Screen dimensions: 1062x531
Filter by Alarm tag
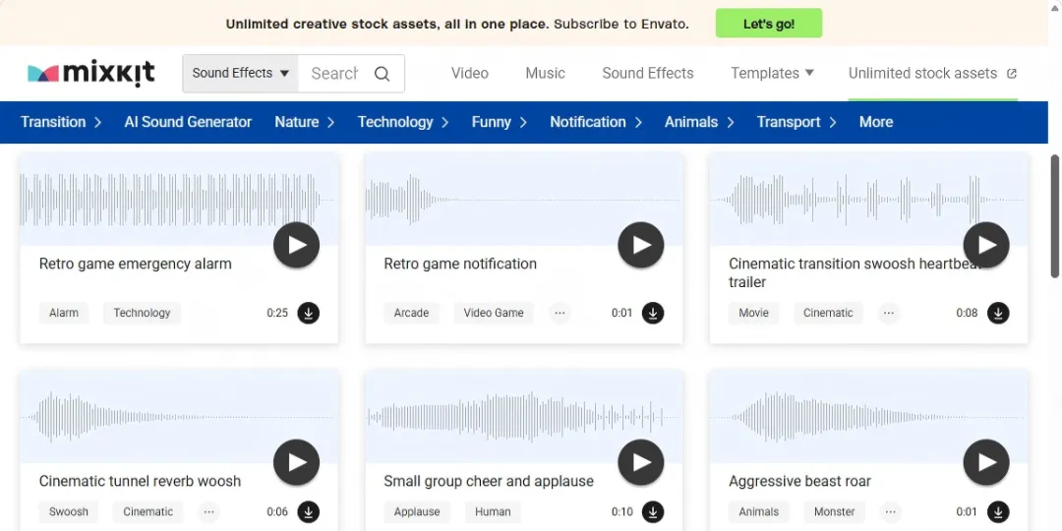[64, 313]
